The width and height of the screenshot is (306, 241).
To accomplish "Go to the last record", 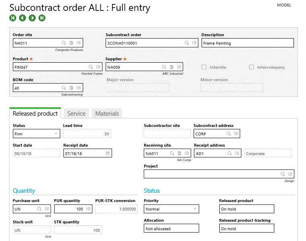I will [42, 18].
